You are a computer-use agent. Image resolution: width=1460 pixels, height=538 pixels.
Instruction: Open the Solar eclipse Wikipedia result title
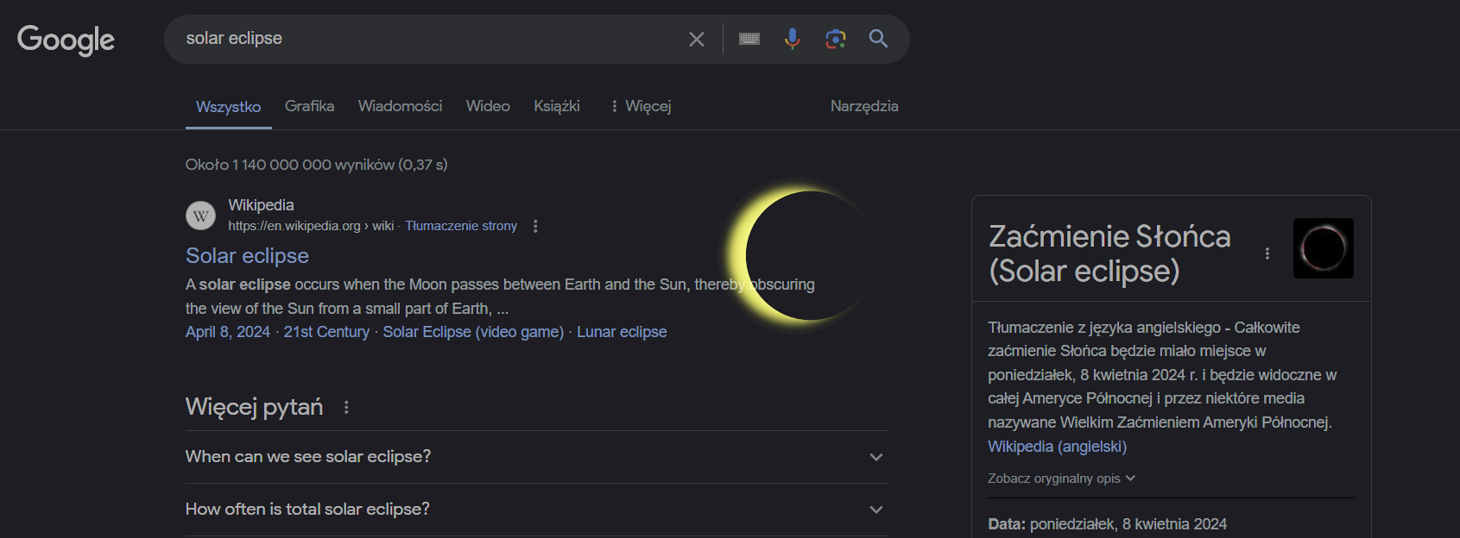(247, 256)
